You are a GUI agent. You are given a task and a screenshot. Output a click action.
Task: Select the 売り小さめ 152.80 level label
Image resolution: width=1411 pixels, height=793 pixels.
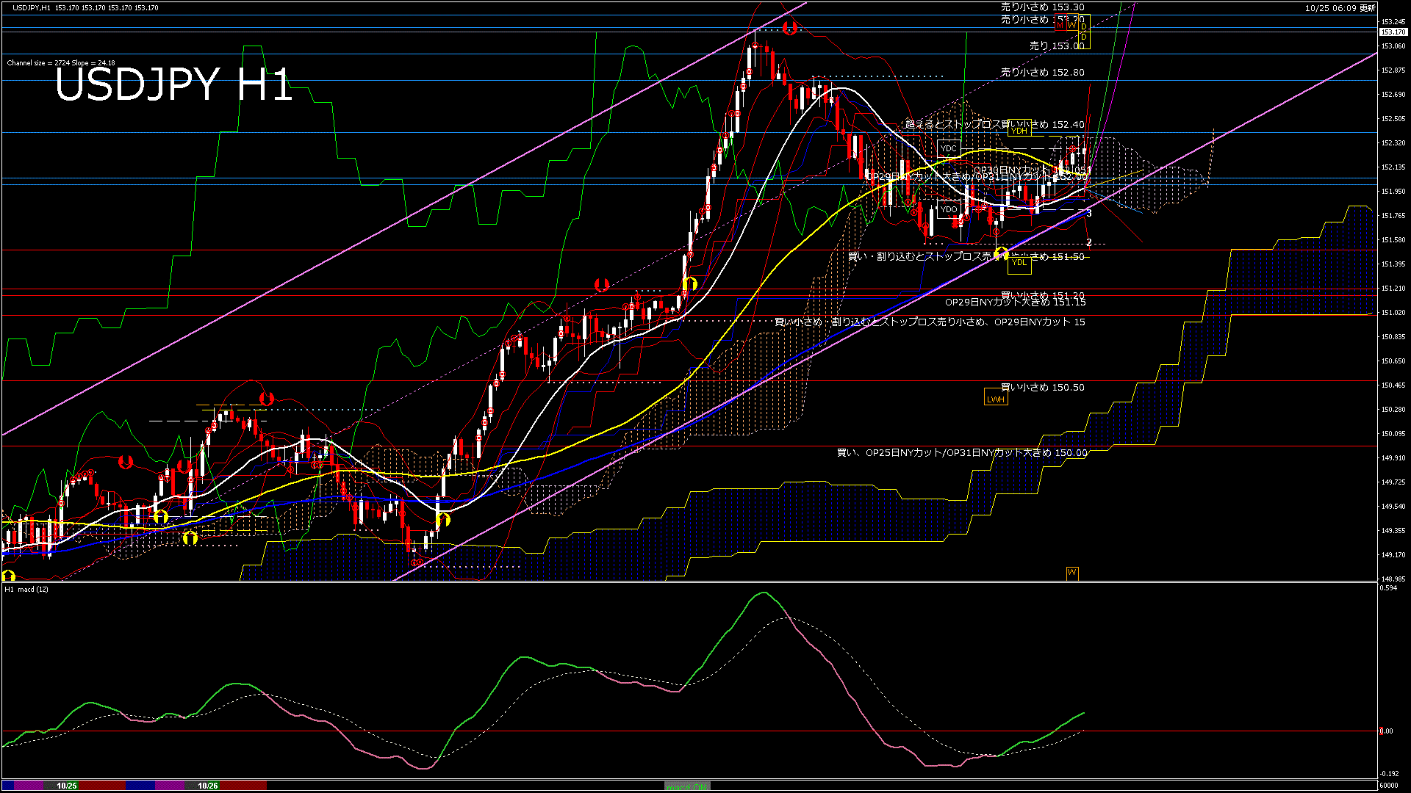coord(1042,72)
